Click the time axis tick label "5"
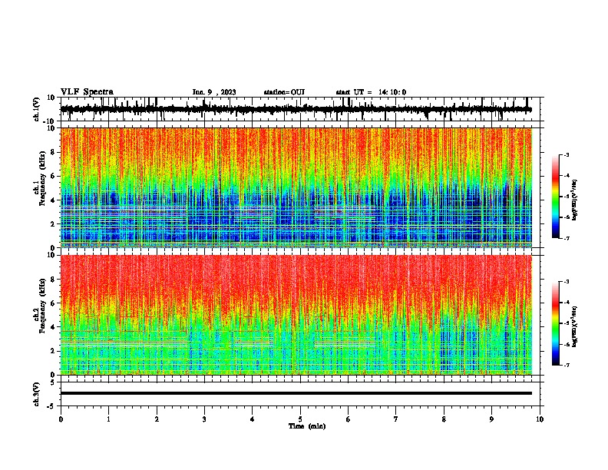The width and height of the screenshot is (608, 470). click(x=300, y=419)
